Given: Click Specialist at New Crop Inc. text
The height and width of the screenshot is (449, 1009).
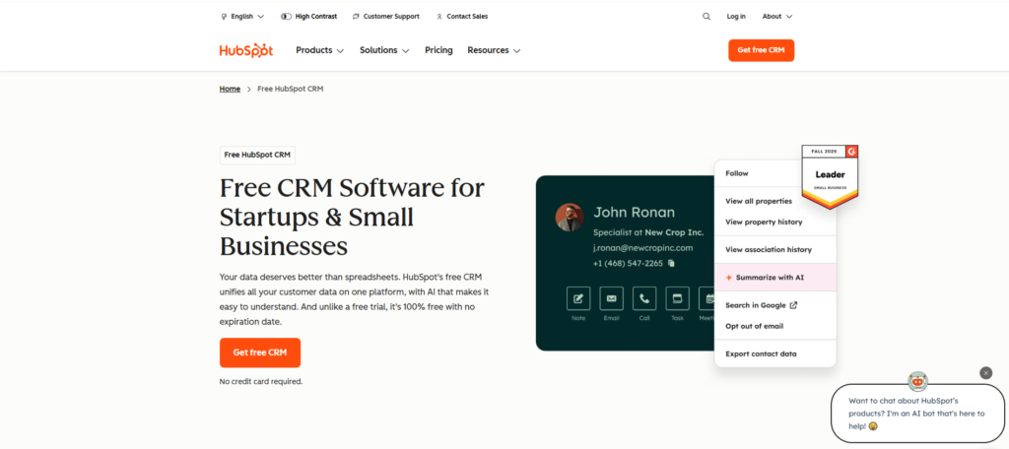Looking at the screenshot, I should [648, 232].
